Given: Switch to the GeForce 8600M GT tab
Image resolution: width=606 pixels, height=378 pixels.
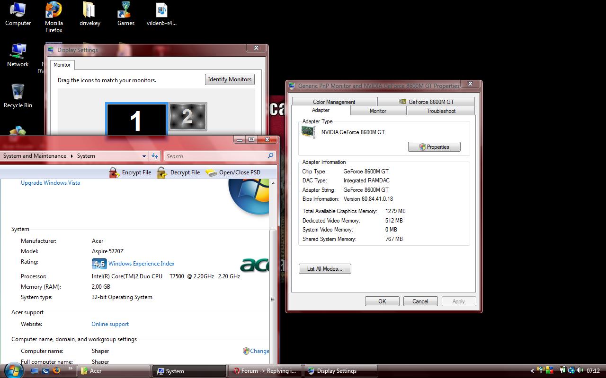Looking at the screenshot, I should [x=426, y=102].
